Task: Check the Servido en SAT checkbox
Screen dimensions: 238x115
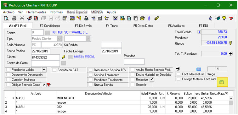Action: [x=54, y=70]
